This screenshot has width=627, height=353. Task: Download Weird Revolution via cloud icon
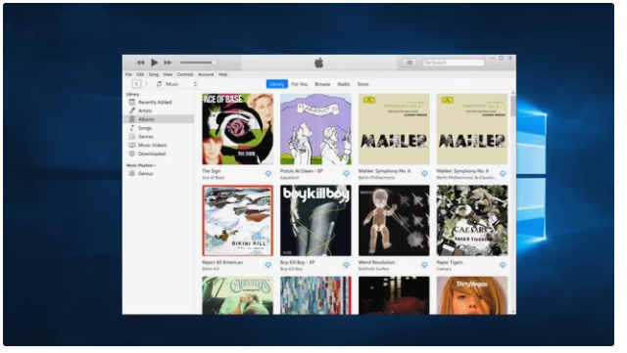424,265
